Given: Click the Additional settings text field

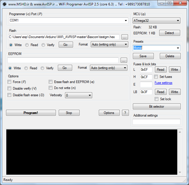Looking at the screenshot, I should (156, 122).
